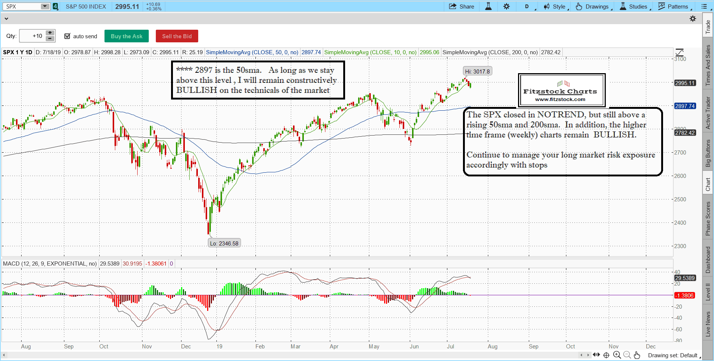Click the zoom out magnifier icon
Image resolution: width=714 pixels, height=361 pixels.
click(627, 355)
